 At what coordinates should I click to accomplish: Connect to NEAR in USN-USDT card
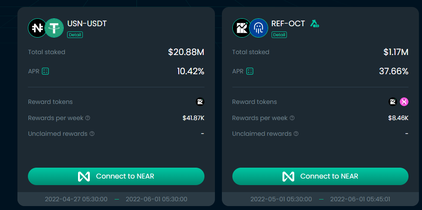pos(116,176)
